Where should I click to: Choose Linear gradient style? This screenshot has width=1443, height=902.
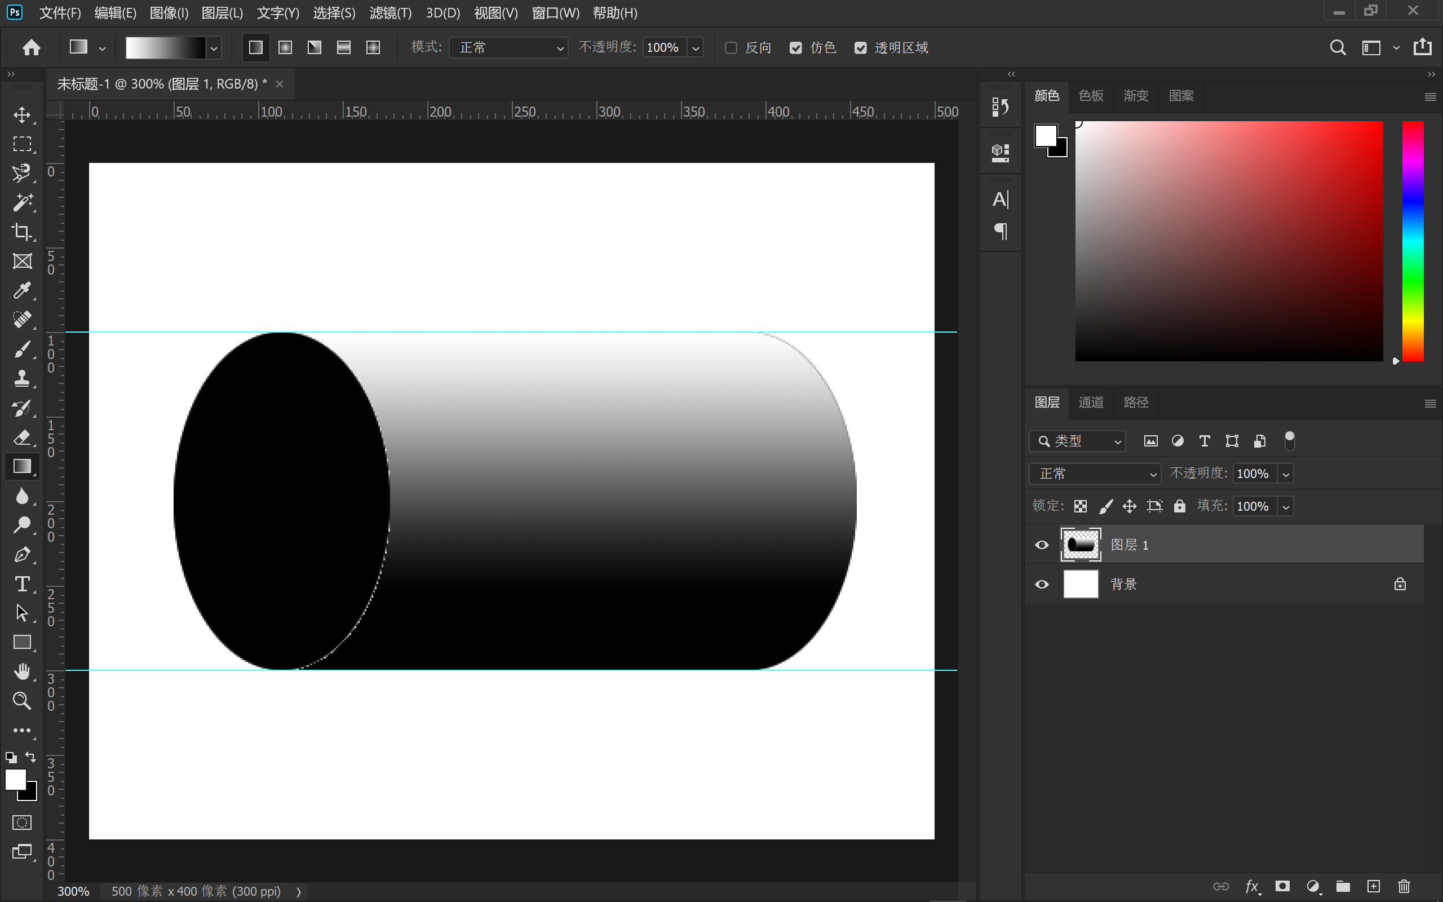coord(256,47)
